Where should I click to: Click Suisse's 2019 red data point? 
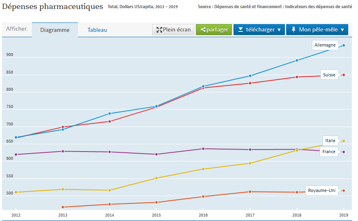click(344, 75)
